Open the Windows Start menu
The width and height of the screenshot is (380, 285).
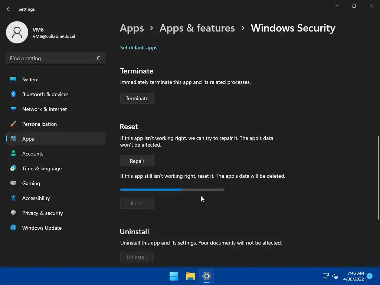[174, 276]
